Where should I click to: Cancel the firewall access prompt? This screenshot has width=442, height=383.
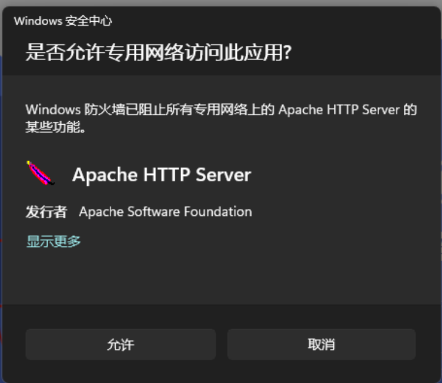(321, 344)
